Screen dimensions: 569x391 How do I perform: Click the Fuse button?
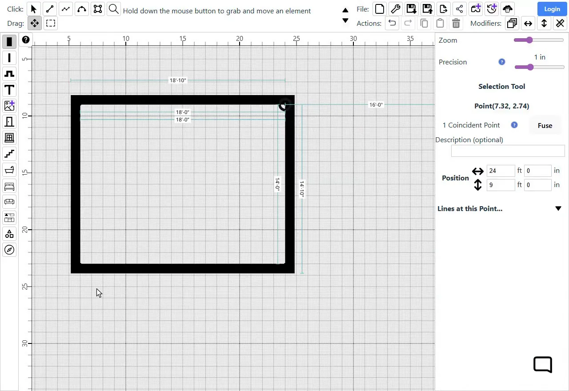(545, 126)
